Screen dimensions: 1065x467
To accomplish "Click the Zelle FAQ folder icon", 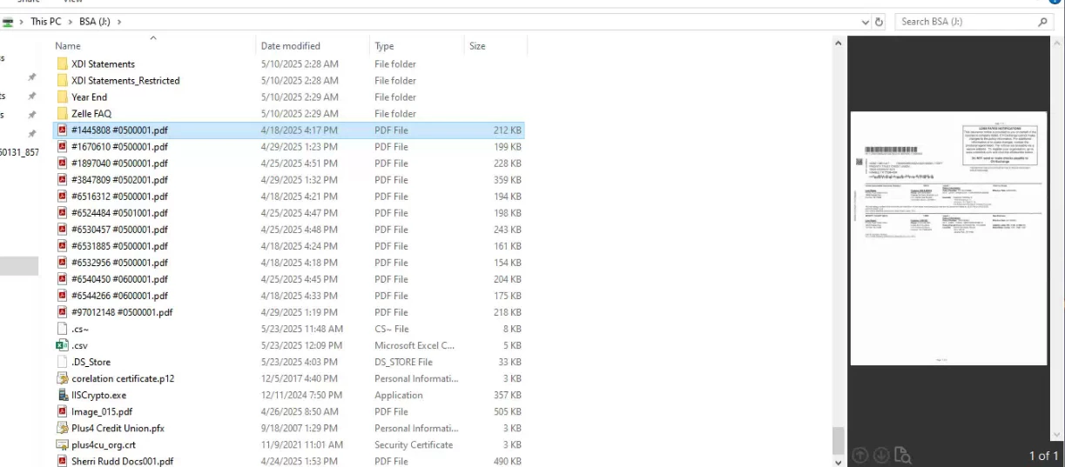I will pyautogui.click(x=62, y=114).
